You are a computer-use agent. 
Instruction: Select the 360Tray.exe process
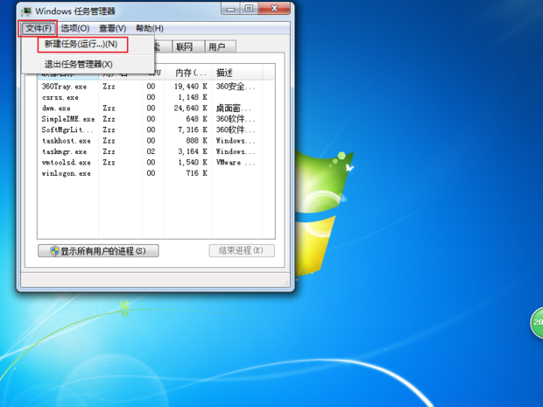(x=64, y=87)
